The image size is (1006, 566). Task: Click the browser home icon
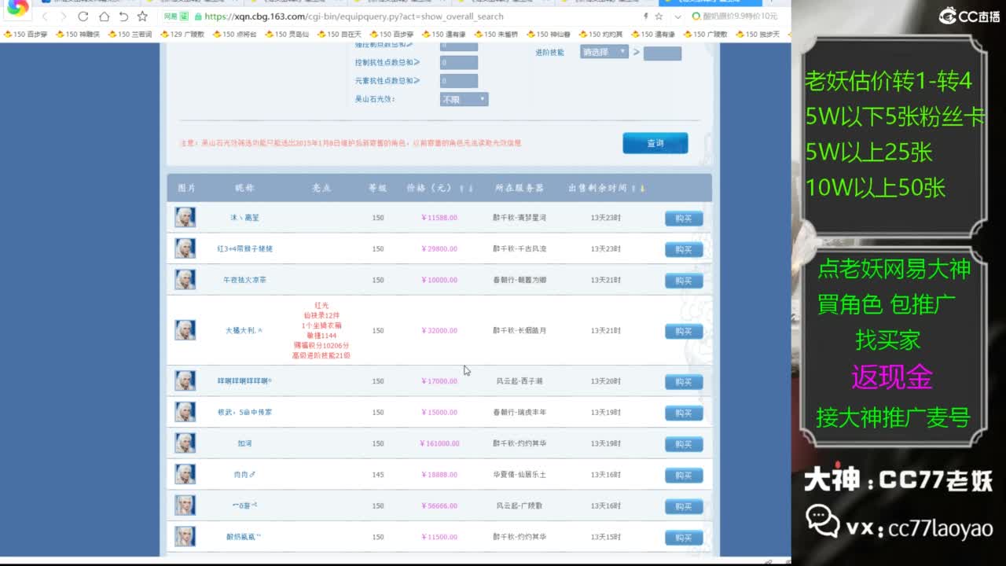click(103, 17)
